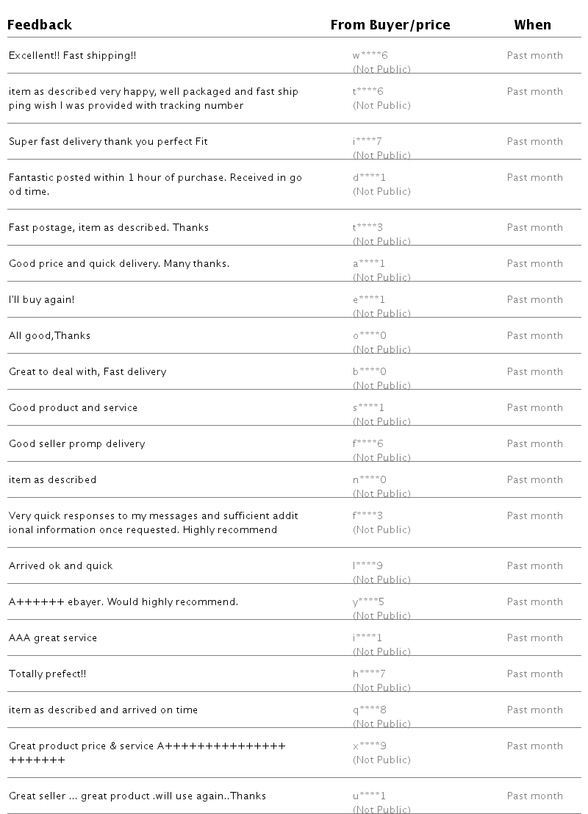Click 'Totally prefect!!' feedback text
This screenshot has height=814, width=588.
[x=47, y=674]
